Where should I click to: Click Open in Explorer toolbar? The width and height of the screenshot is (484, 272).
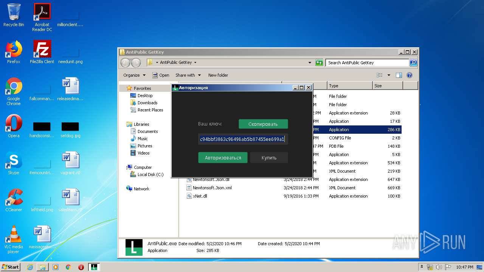point(161,75)
